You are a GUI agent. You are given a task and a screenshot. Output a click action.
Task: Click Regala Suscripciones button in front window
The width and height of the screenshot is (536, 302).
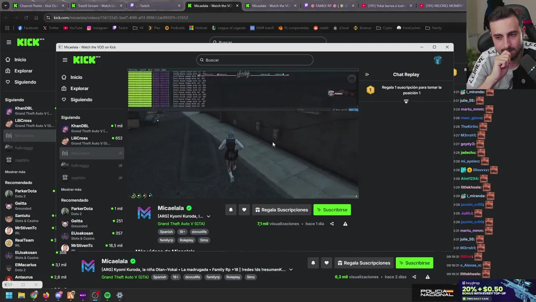tap(281, 210)
